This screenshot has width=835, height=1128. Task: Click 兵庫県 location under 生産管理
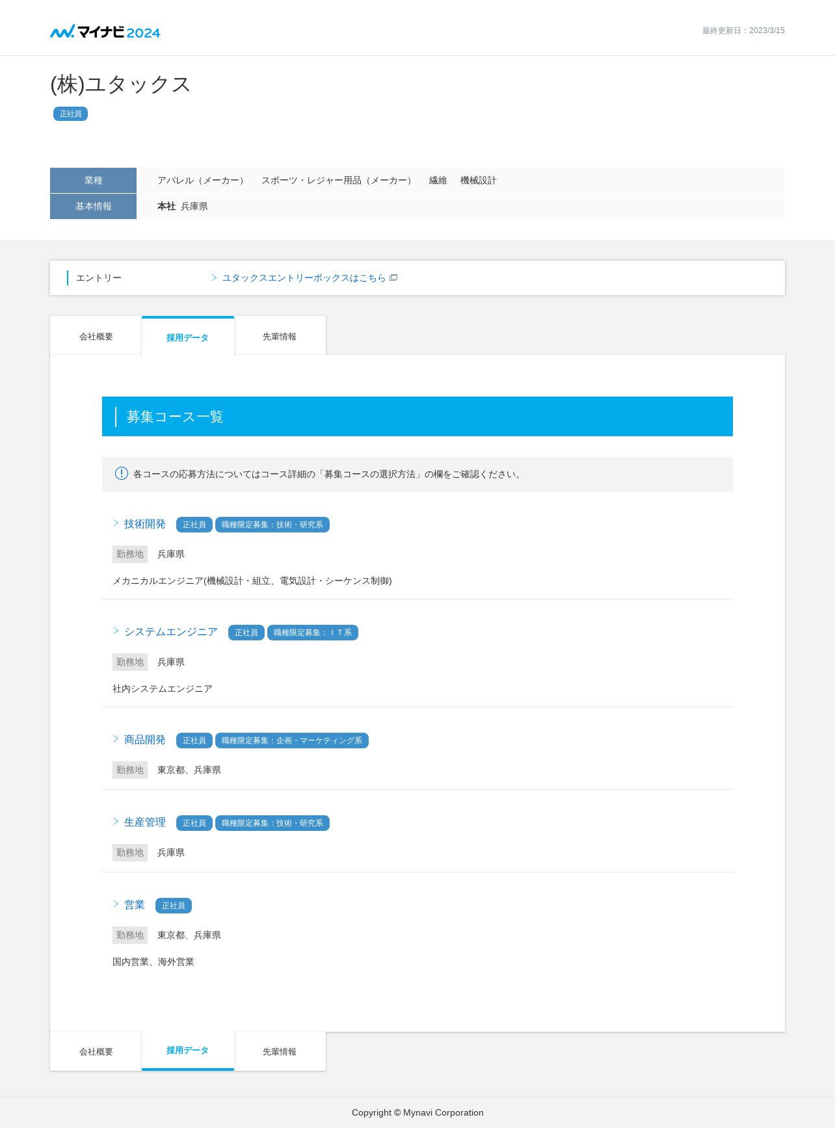pos(171,852)
